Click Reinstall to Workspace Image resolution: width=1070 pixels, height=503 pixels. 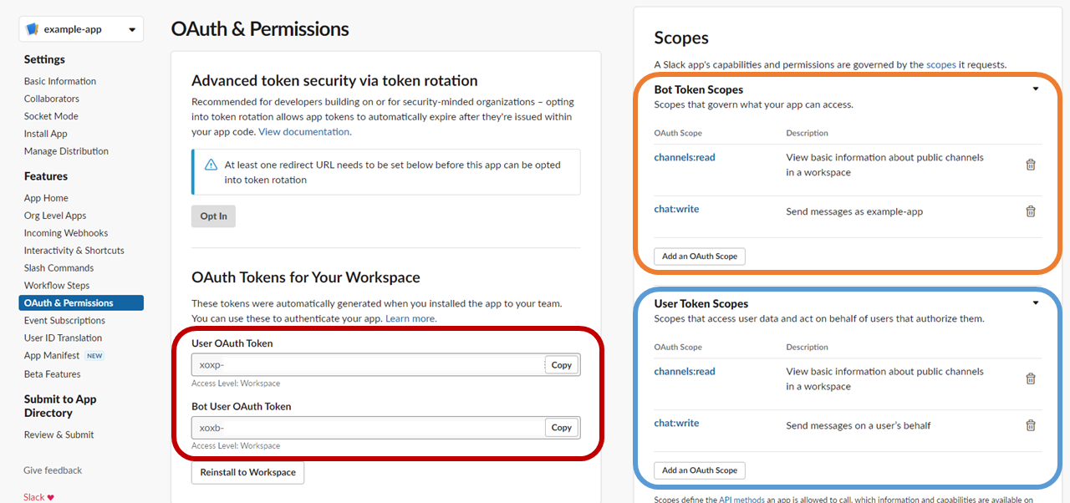coord(247,473)
